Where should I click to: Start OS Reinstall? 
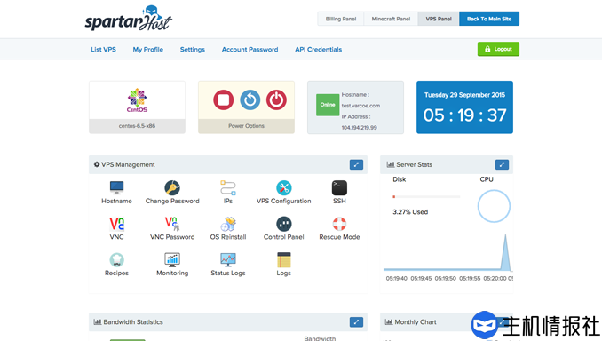point(228,224)
